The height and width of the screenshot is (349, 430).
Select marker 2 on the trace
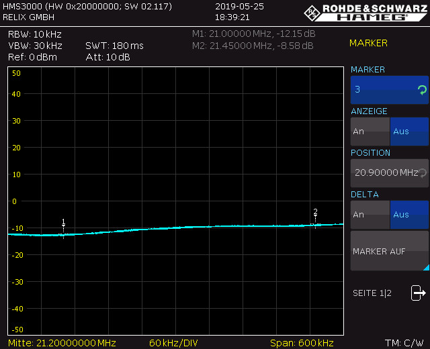pos(315,218)
